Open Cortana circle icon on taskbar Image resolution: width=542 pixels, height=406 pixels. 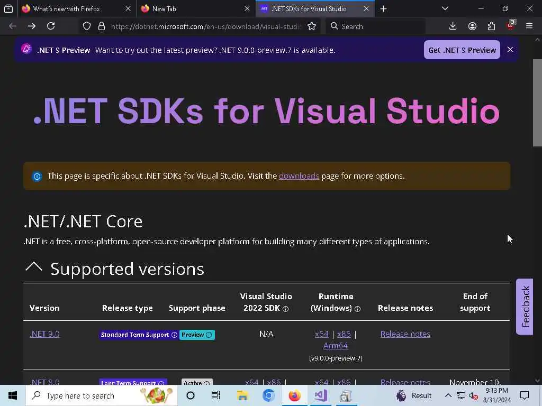pyautogui.click(x=191, y=395)
